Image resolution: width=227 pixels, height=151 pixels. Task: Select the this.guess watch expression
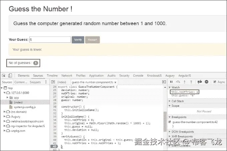coord(183,95)
